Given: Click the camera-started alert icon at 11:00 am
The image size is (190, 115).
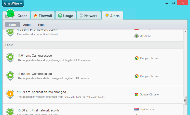Looking at the screenshot, I should pos(10,76).
